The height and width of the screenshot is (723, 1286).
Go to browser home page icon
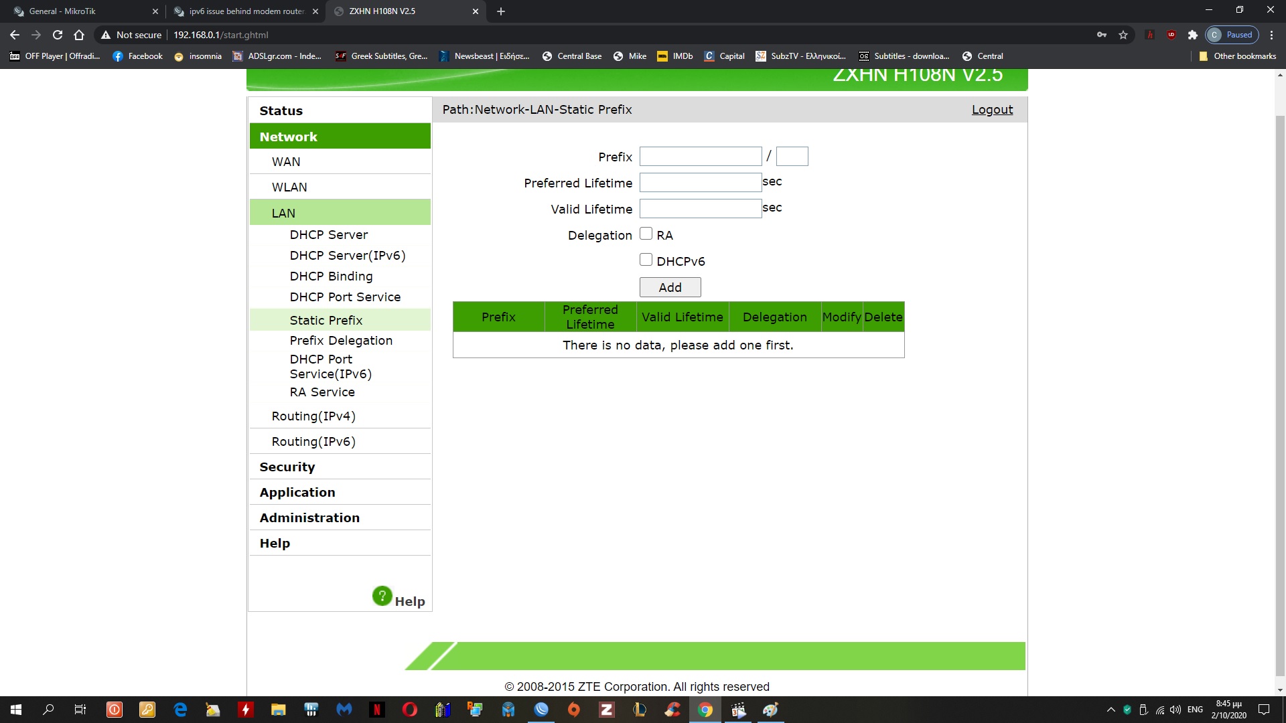click(79, 35)
